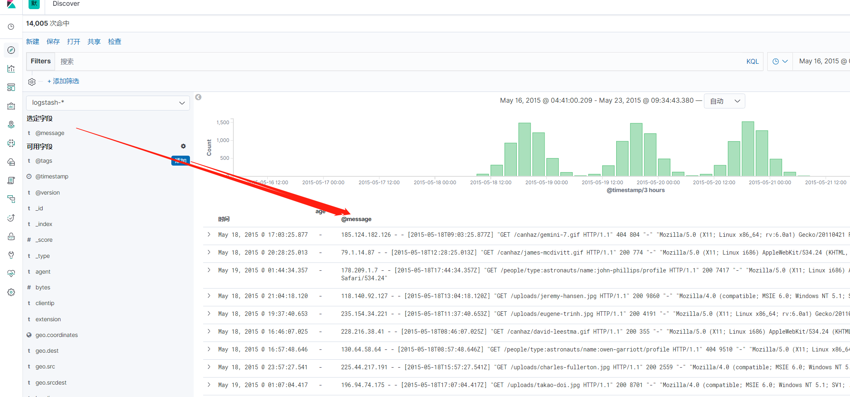Open the Discover compass icon in sidebar
The width and height of the screenshot is (850, 397).
(11, 50)
